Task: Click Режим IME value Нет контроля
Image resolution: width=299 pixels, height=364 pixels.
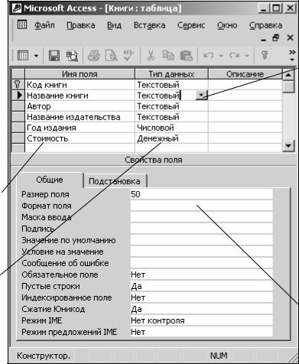Action: coord(201,320)
